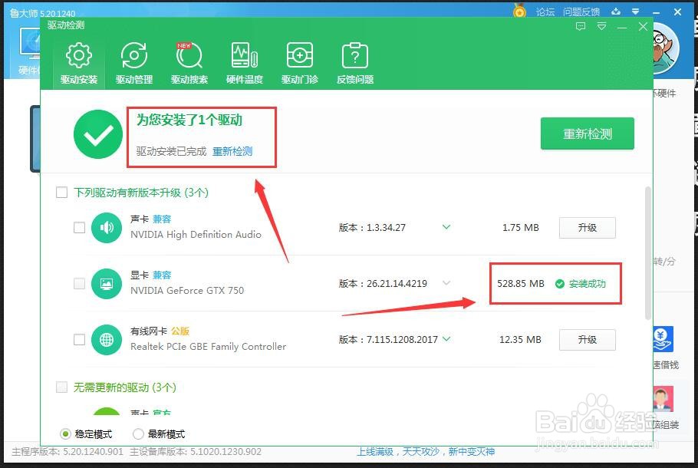Check the 无需更新的驱动 checkbox

pos(61,387)
